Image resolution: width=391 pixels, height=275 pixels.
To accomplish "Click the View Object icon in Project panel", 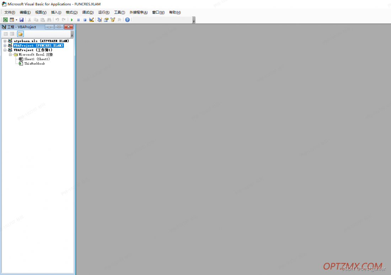I will click(12, 33).
